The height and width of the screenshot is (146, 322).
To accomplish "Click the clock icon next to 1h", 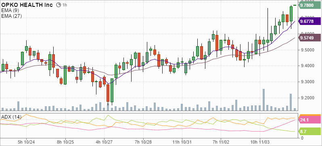I will click(x=59, y=5).
